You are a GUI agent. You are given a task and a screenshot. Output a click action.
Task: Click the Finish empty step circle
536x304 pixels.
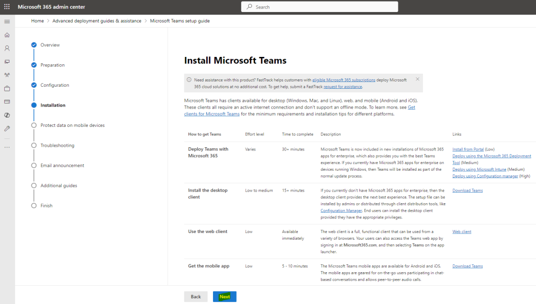(34, 206)
